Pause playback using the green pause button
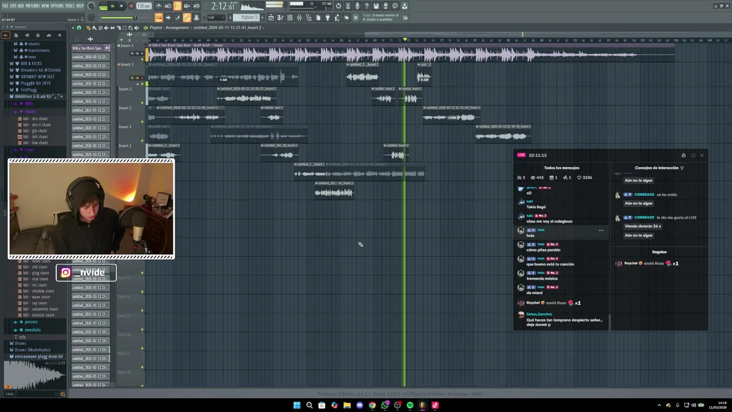 coord(113,6)
